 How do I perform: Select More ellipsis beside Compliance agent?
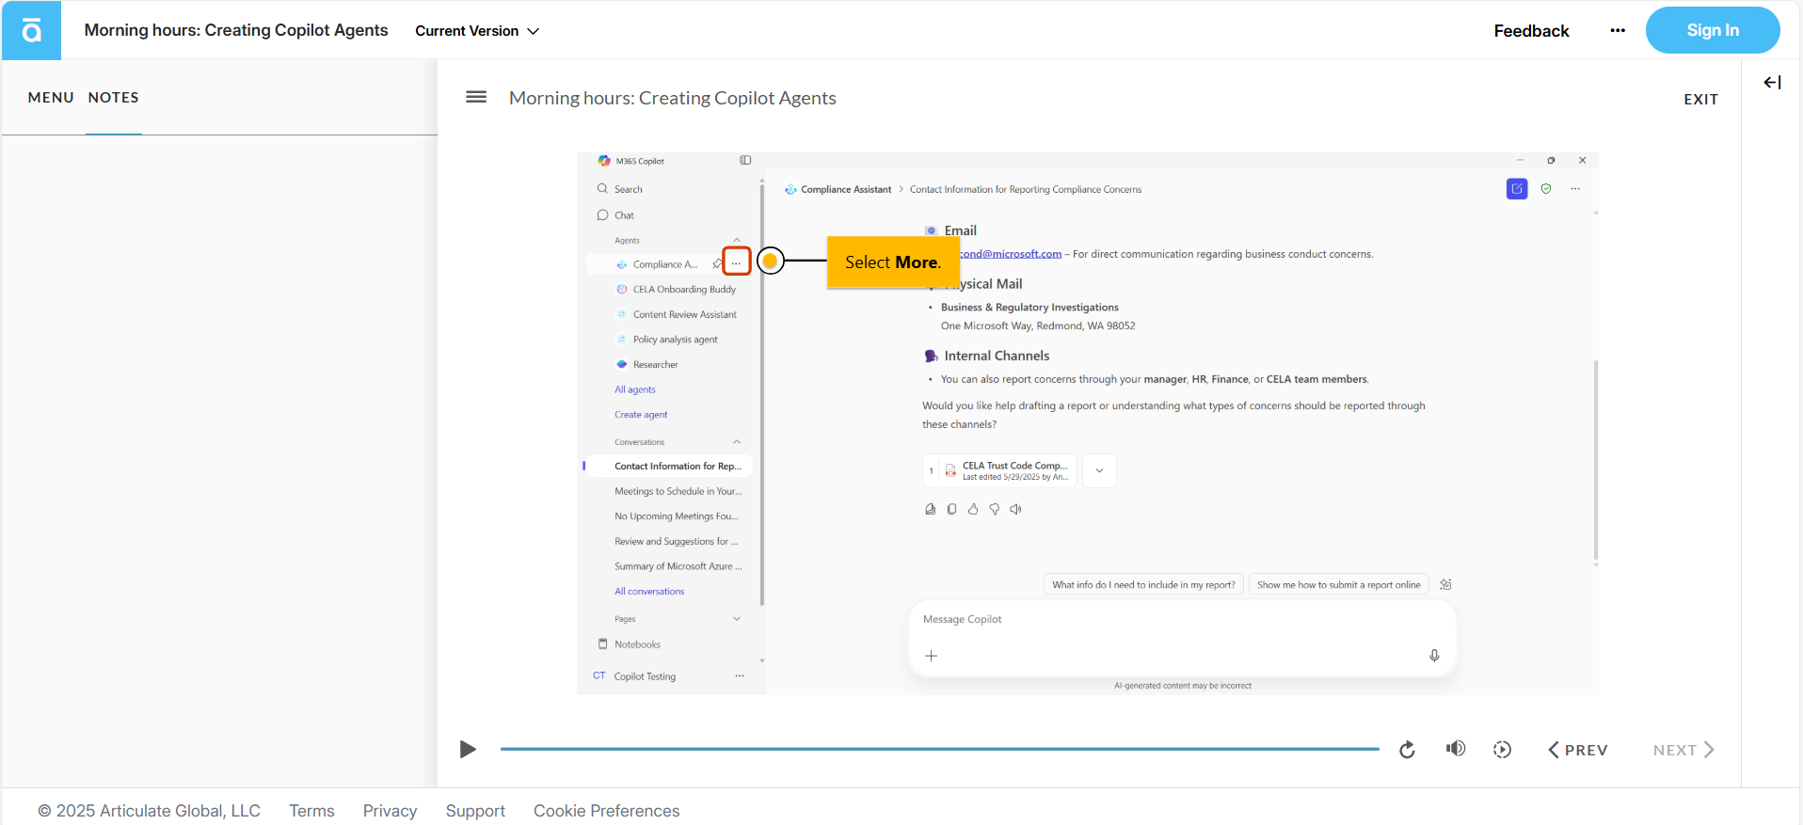click(737, 262)
